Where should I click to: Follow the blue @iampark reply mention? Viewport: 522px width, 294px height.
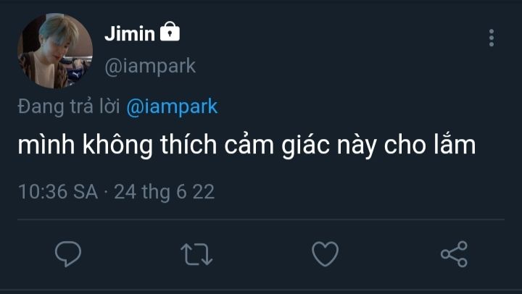172,106
